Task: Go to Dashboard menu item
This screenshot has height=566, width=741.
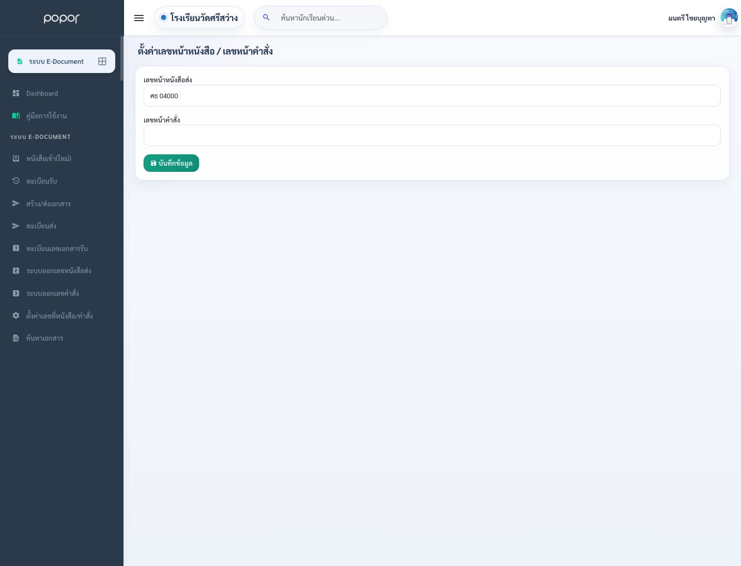Action: tap(62, 93)
